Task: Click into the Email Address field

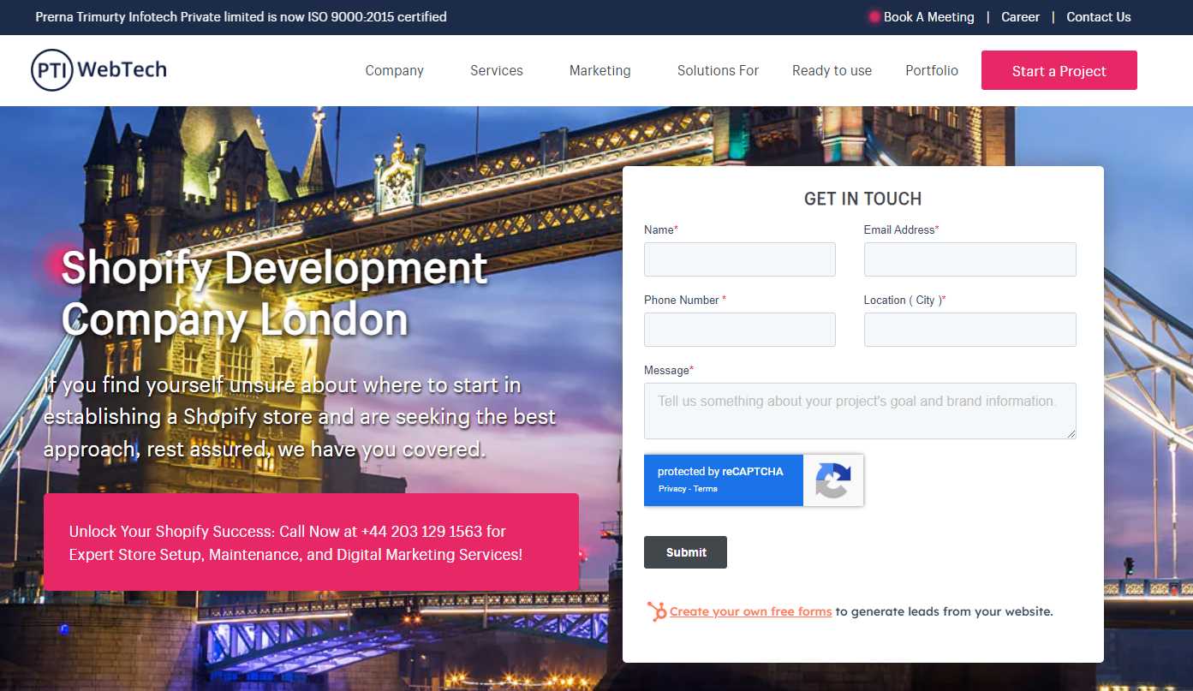Action: click(x=969, y=259)
